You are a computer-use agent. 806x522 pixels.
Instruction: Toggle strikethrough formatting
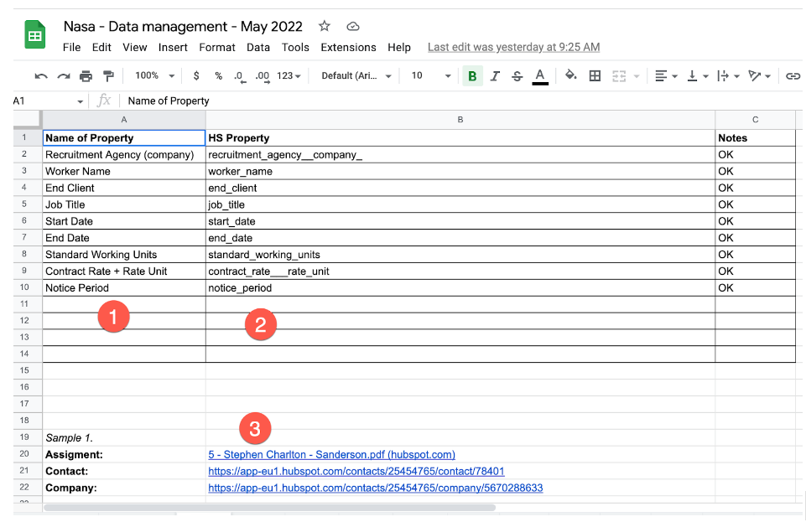tap(517, 76)
